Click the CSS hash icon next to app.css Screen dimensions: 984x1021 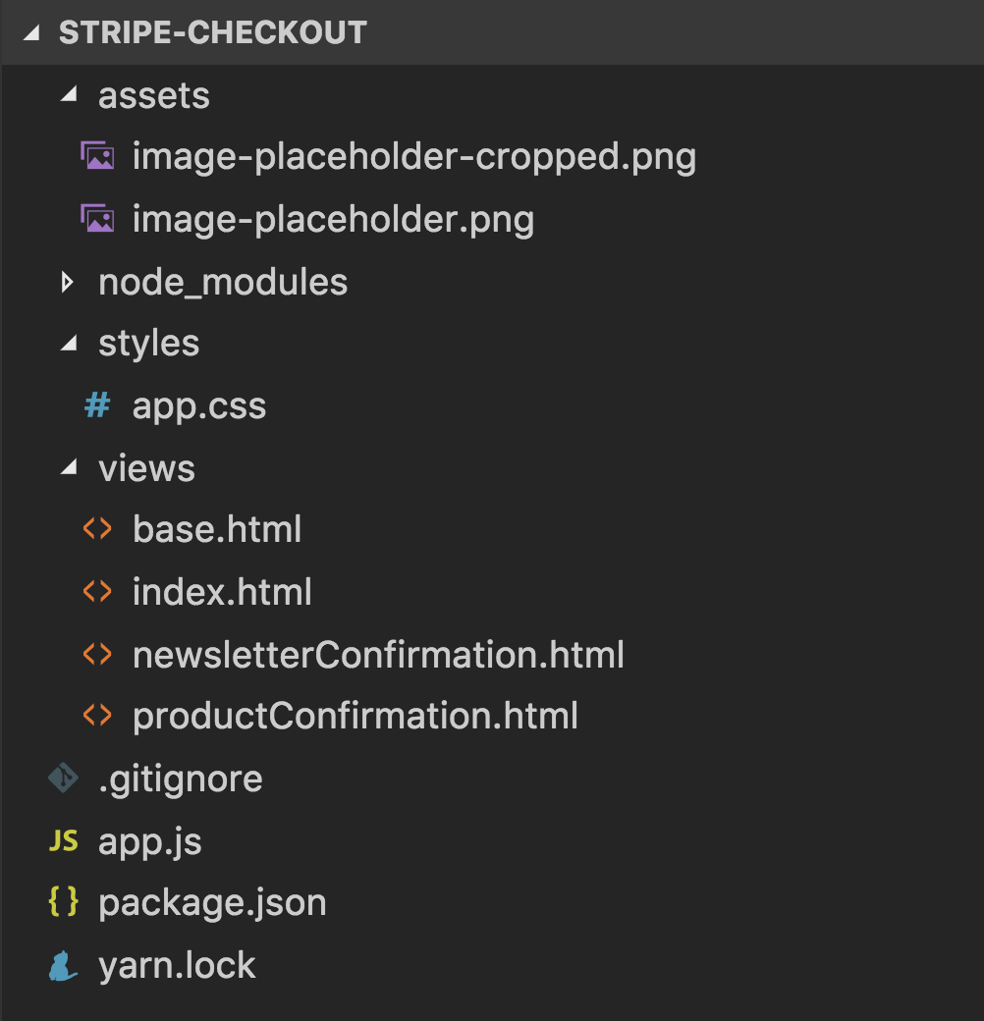[97, 405]
